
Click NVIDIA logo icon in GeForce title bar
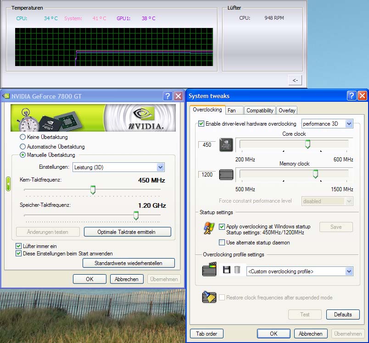click(x=6, y=96)
